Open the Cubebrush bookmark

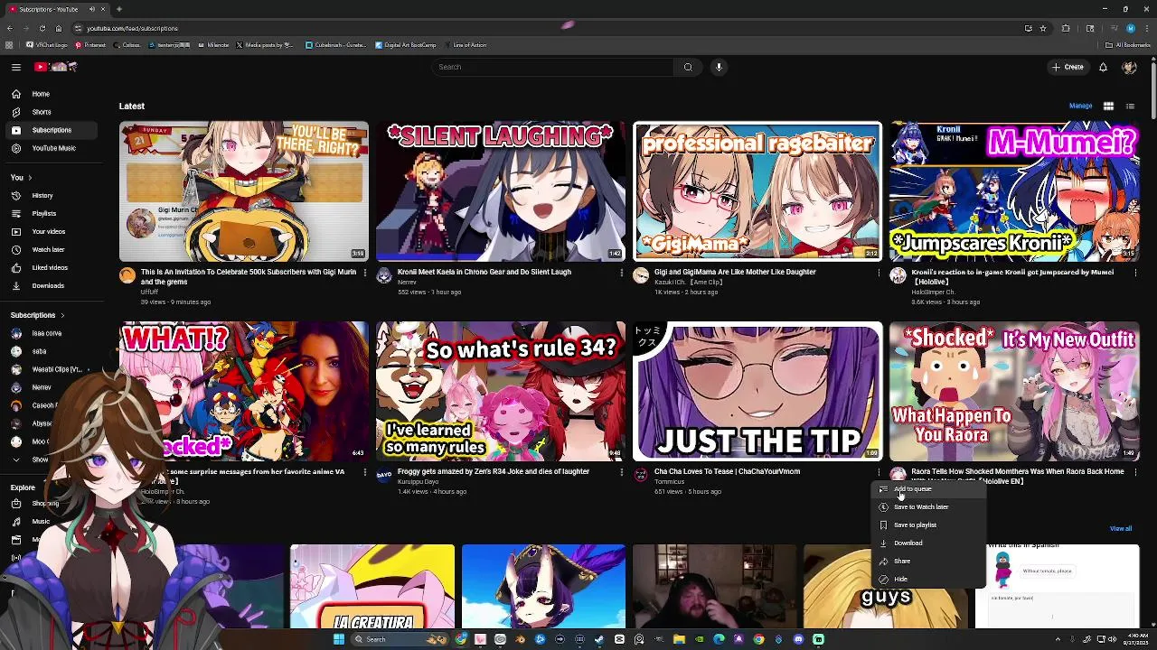[x=335, y=45]
